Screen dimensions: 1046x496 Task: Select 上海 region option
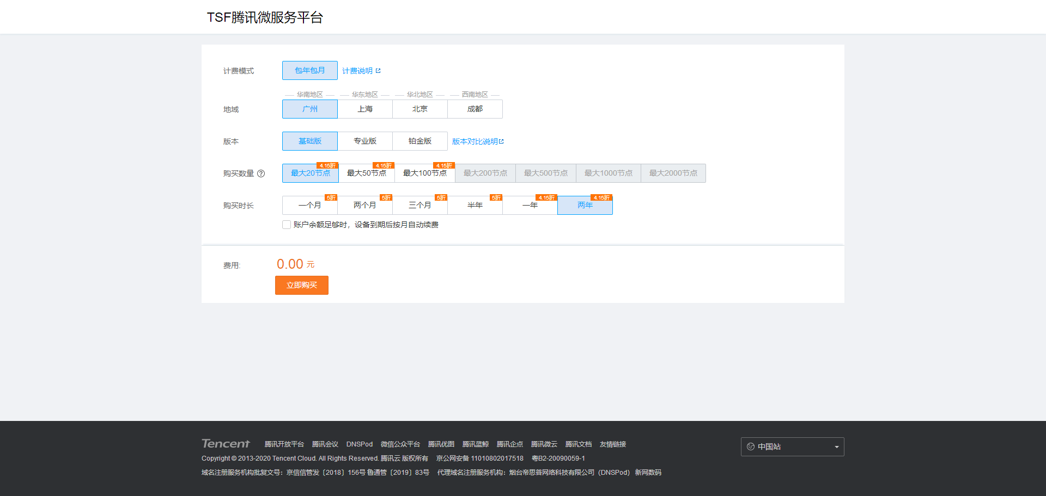tap(365, 109)
